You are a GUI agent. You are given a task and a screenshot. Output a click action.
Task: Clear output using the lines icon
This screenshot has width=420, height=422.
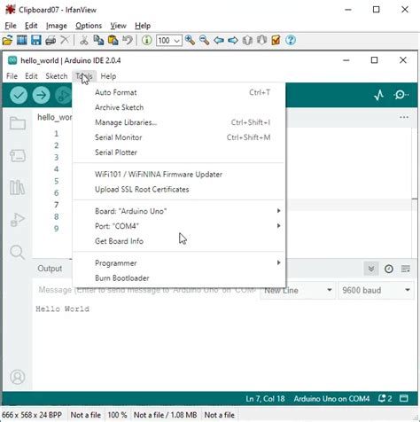406,269
